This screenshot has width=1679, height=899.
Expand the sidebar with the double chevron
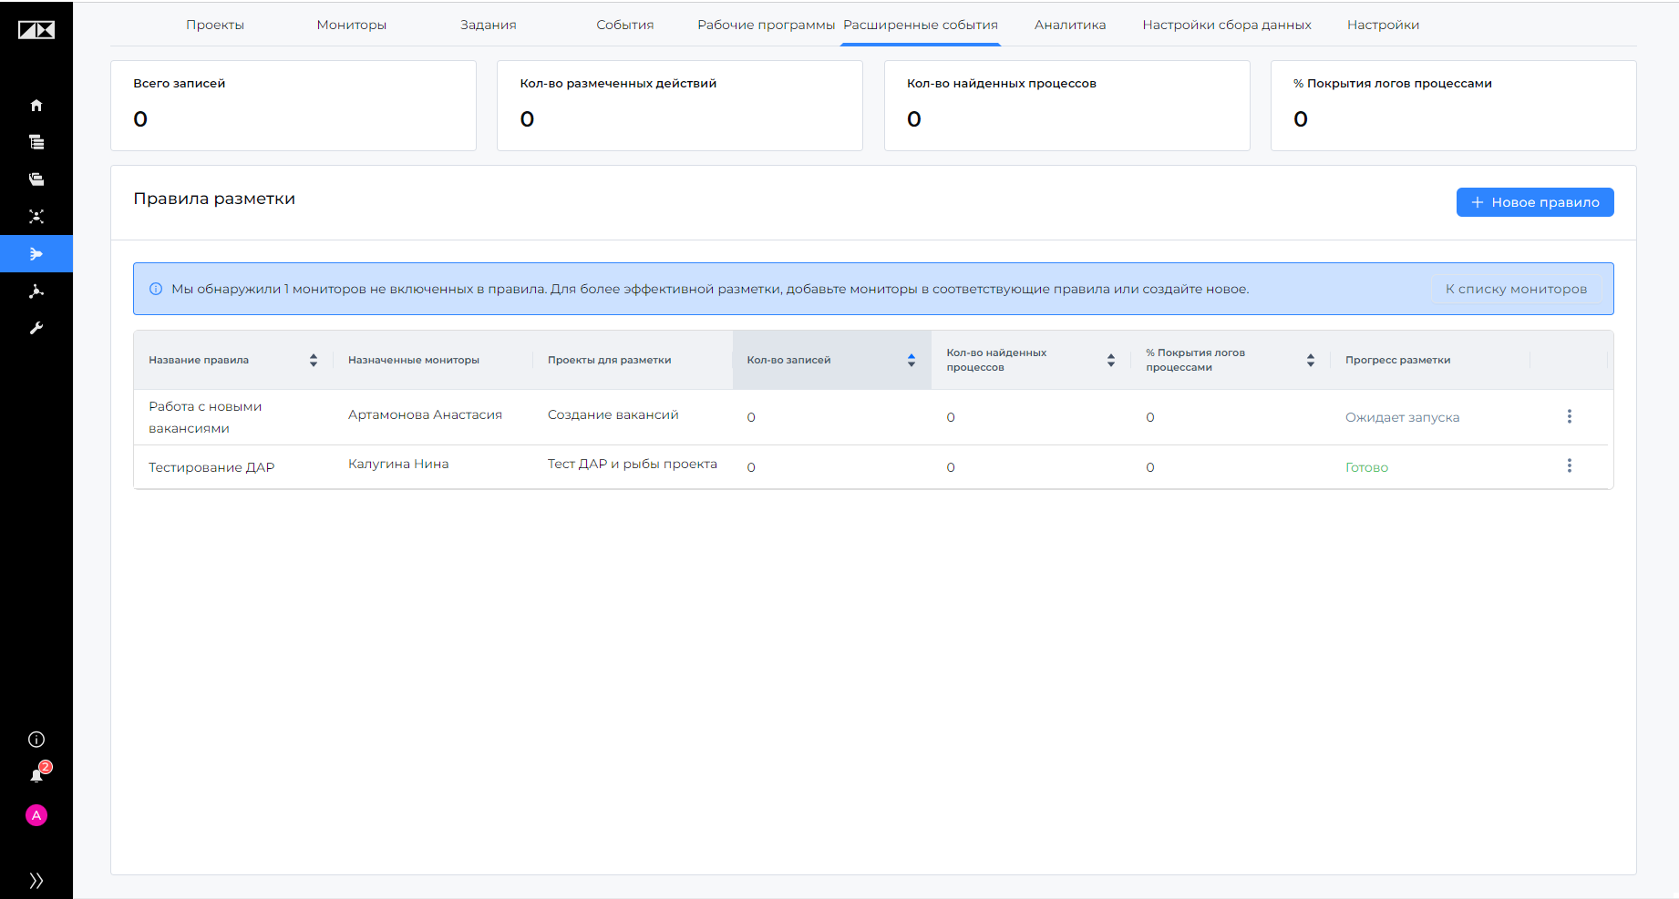coord(36,881)
